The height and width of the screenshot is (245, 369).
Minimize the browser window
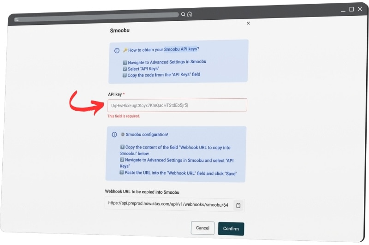(343, 10)
